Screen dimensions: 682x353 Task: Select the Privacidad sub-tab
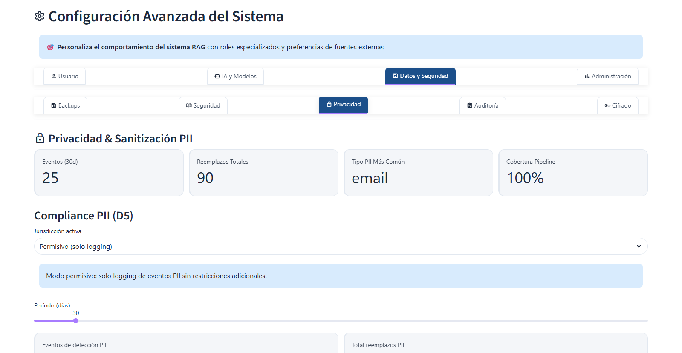point(343,105)
